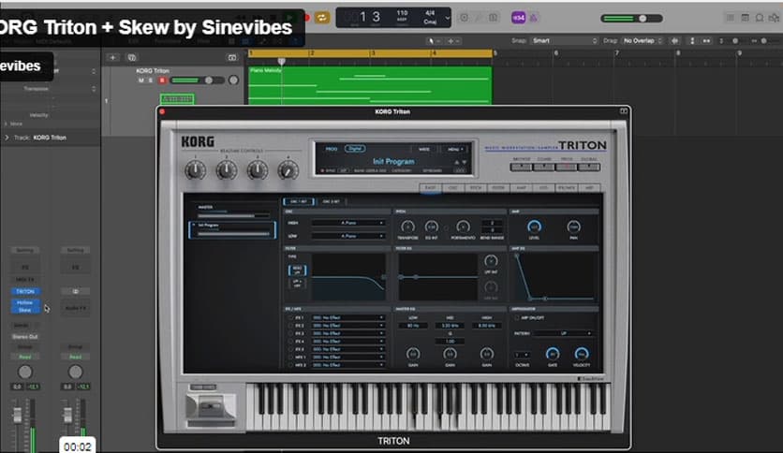Click the Stereo Out output slot
The image size is (783, 453).
pos(25,337)
